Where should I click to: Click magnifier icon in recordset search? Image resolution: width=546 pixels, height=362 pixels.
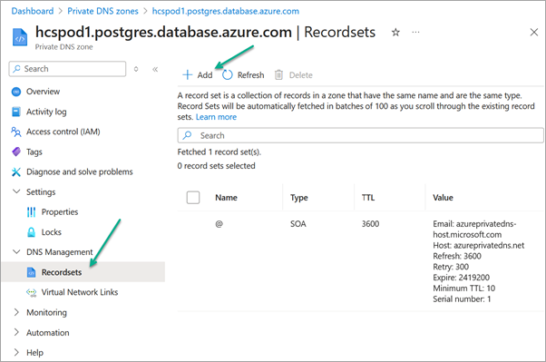(188, 135)
